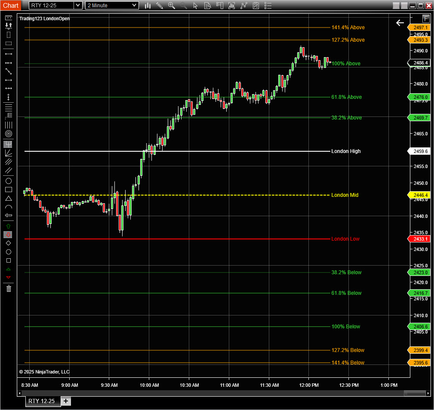Click the scrollbar left arrow

tap(19, 393)
